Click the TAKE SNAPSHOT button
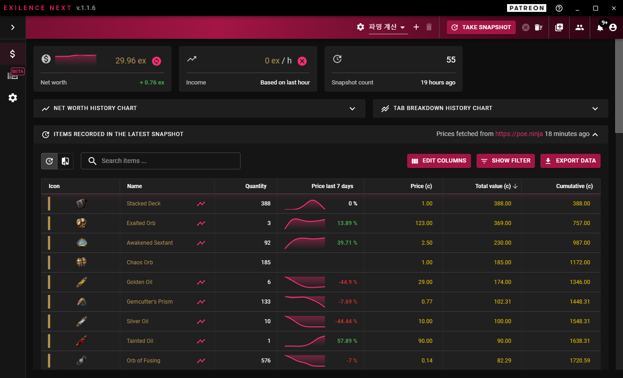This screenshot has height=378, width=623. tap(481, 27)
